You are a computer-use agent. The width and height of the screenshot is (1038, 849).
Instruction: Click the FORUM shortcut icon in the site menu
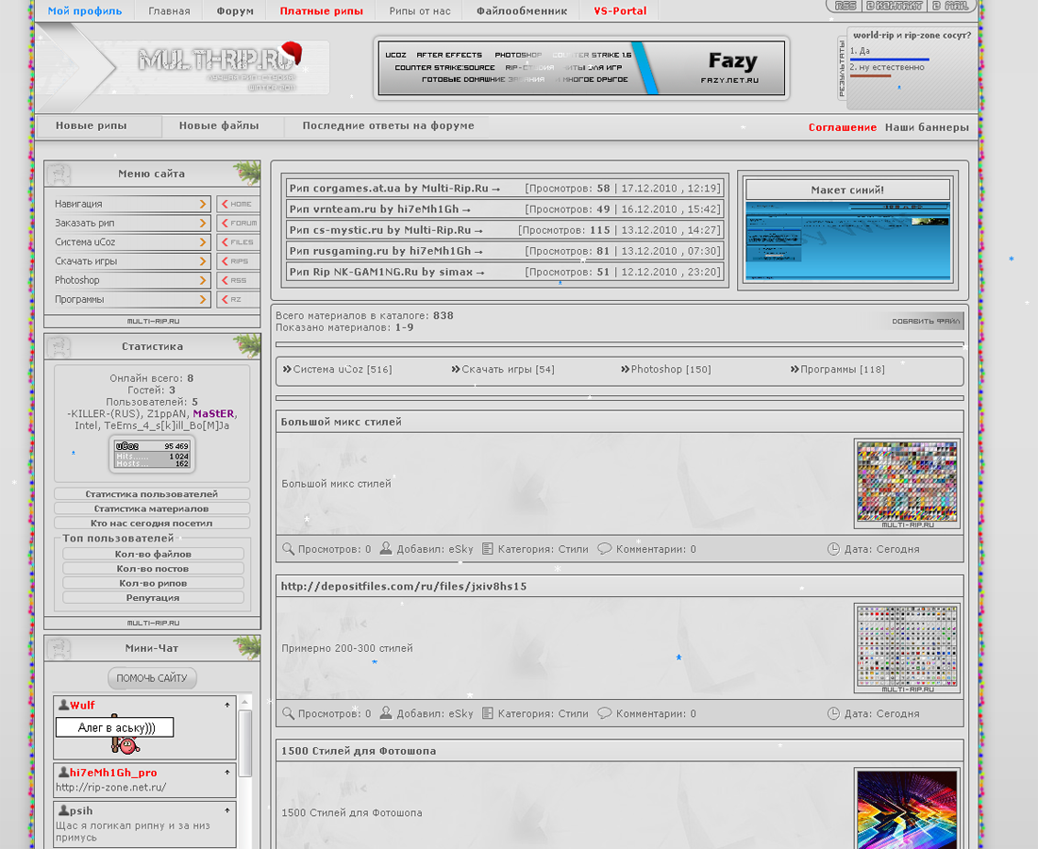tap(238, 224)
